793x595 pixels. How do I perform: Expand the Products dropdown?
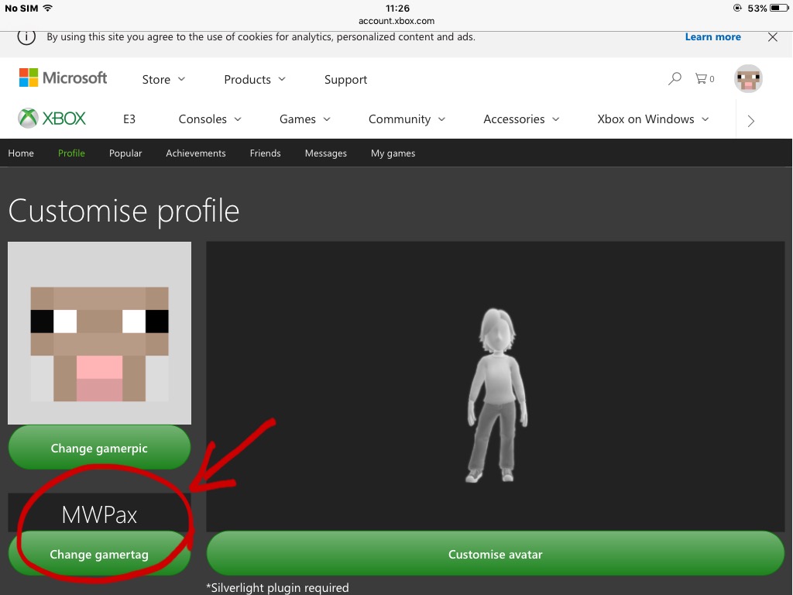coord(255,80)
